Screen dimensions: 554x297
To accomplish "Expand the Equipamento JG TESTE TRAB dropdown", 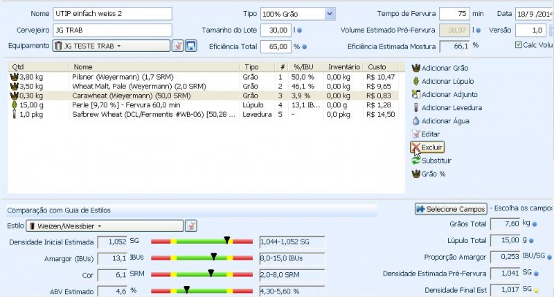I will pos(111,46).
